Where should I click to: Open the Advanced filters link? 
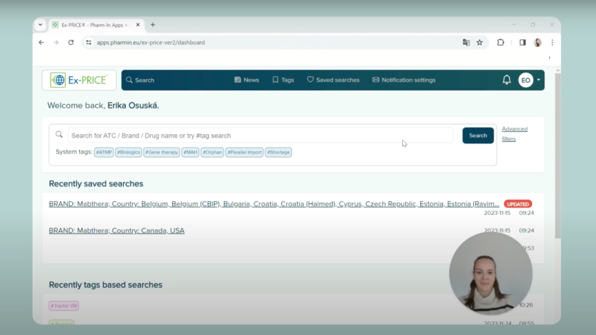pos(515,134)
